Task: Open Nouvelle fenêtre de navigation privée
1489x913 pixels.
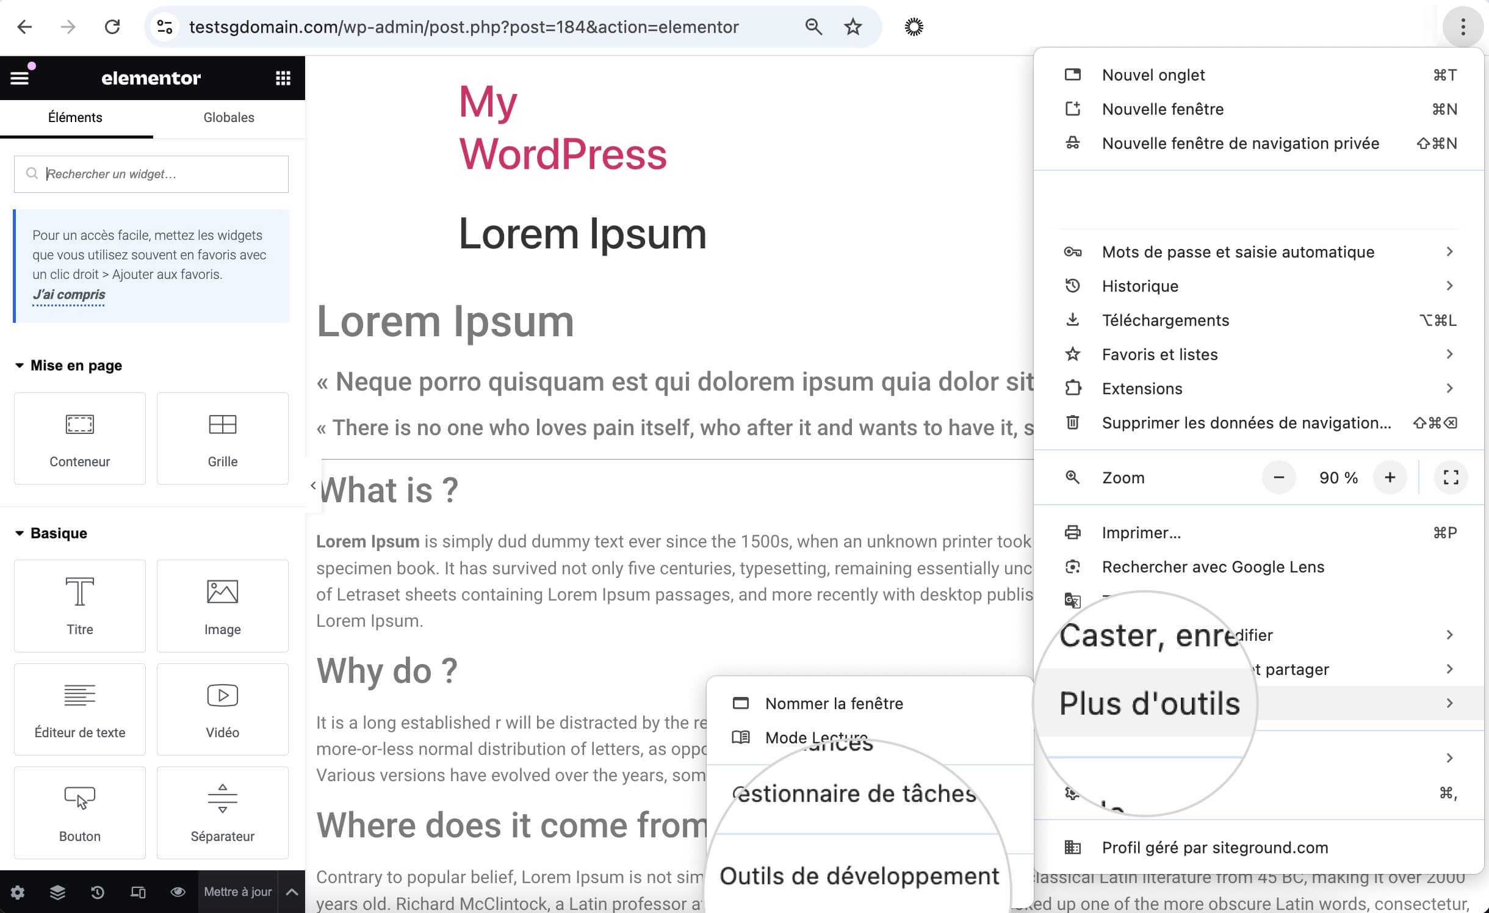Action: (1259, 143)
